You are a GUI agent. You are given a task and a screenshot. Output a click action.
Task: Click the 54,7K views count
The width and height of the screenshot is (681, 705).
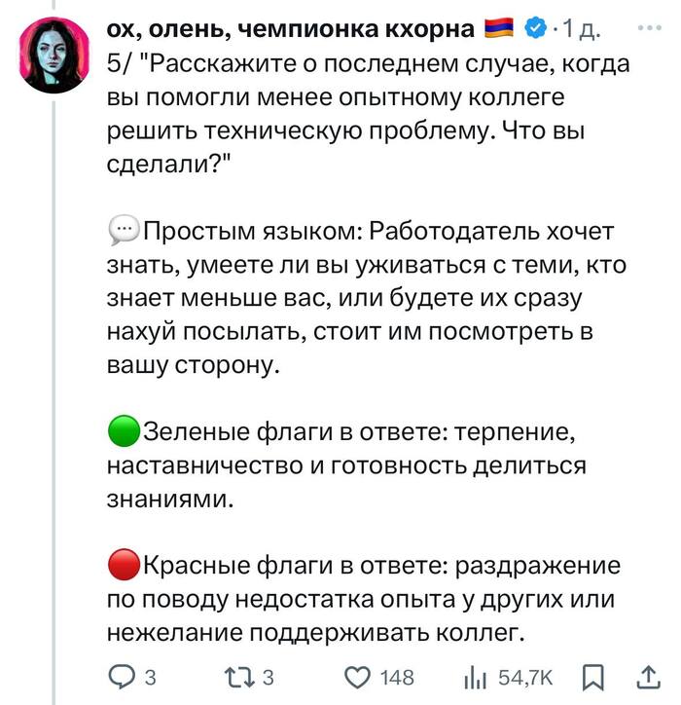525,678
